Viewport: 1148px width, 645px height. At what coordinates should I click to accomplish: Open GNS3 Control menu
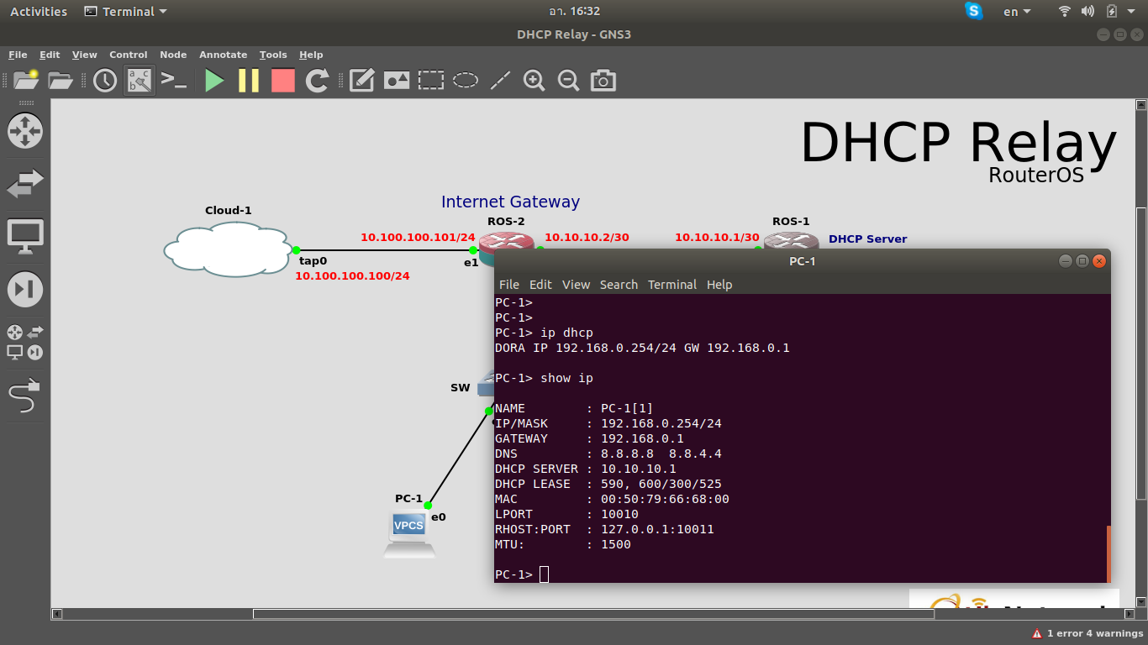(x=129, y=55)
